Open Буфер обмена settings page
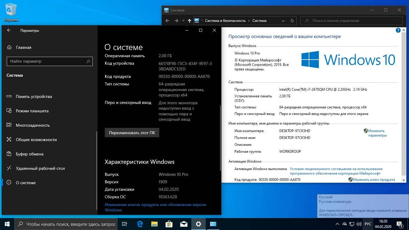This screenshot has height=230, width=409. click(x=25, y=154)
